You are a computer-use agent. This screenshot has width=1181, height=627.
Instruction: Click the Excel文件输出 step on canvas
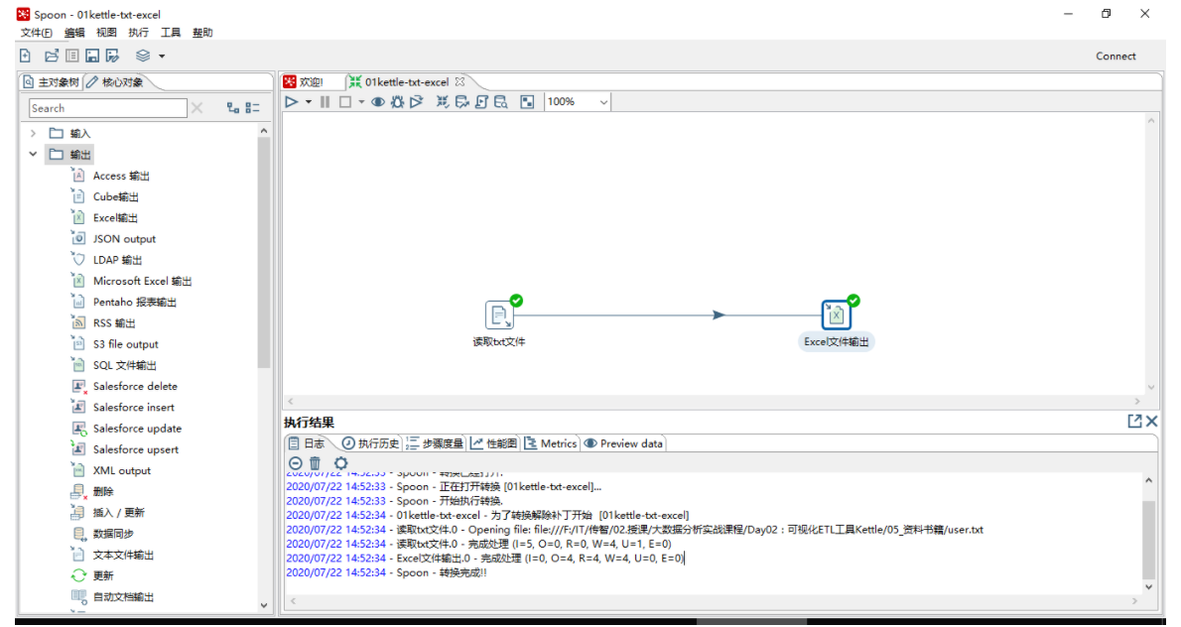836,314
